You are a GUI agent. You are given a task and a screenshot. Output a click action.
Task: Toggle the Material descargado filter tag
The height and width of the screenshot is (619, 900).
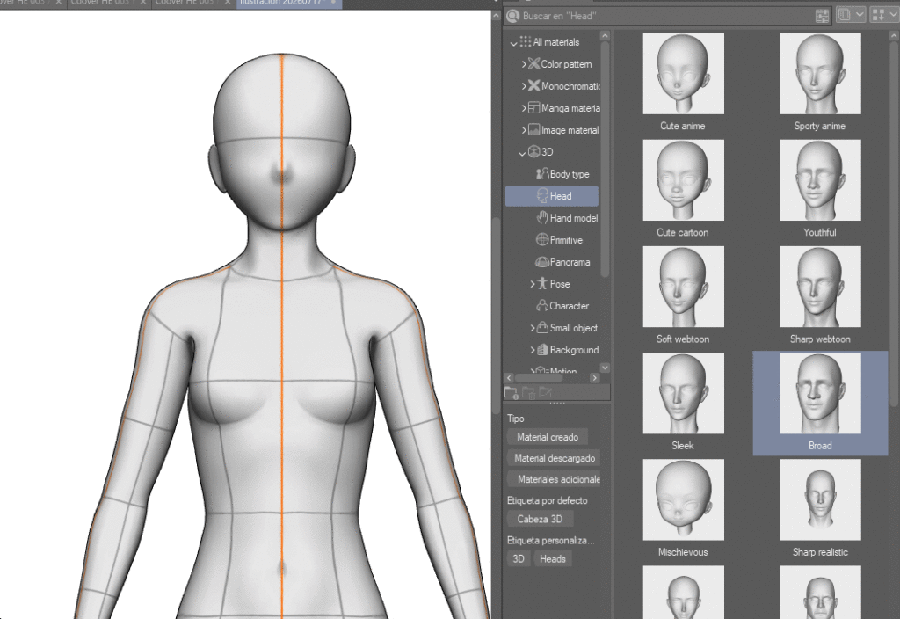[555, 458]
